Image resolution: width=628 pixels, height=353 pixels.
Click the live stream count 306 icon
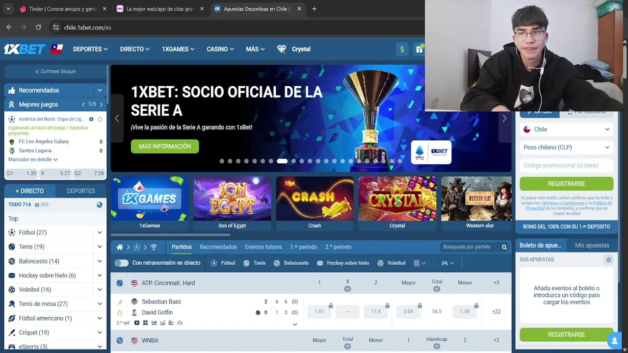point(41,204)
